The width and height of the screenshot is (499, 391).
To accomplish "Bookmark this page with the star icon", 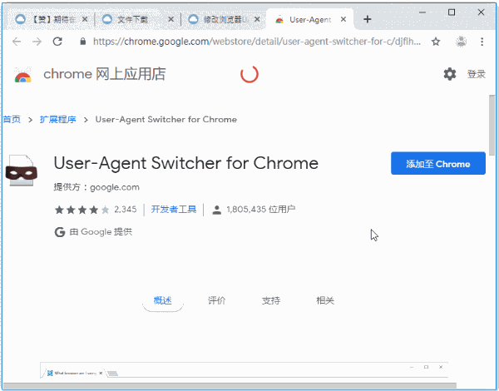I will pos(436,42).
